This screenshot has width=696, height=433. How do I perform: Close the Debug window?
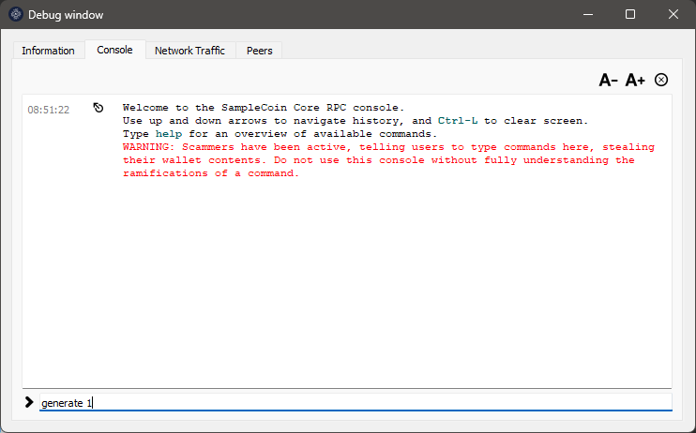click(673, 15)
